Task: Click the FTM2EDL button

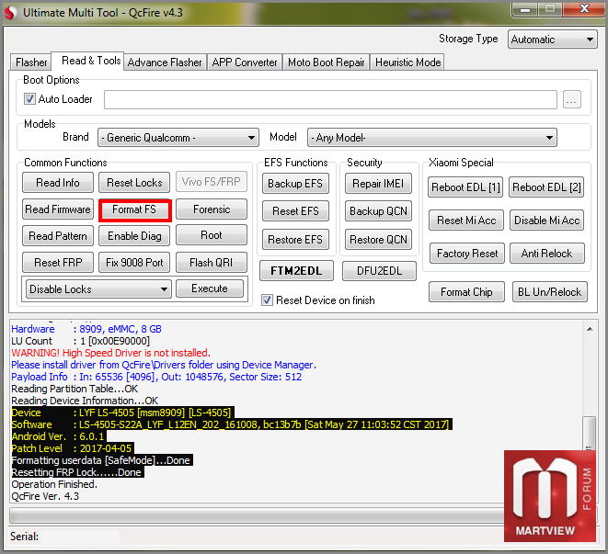Action: (296, 270)
